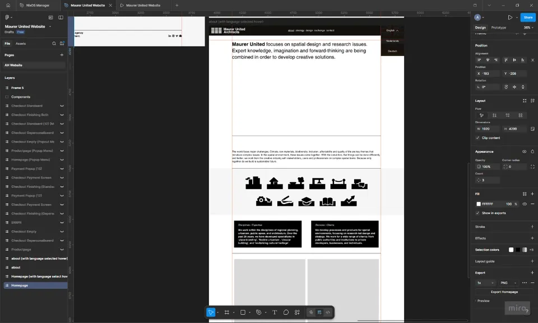Rotate 90 degrees icon
This screenshot has height=323, width=538.
pos(506,87)
